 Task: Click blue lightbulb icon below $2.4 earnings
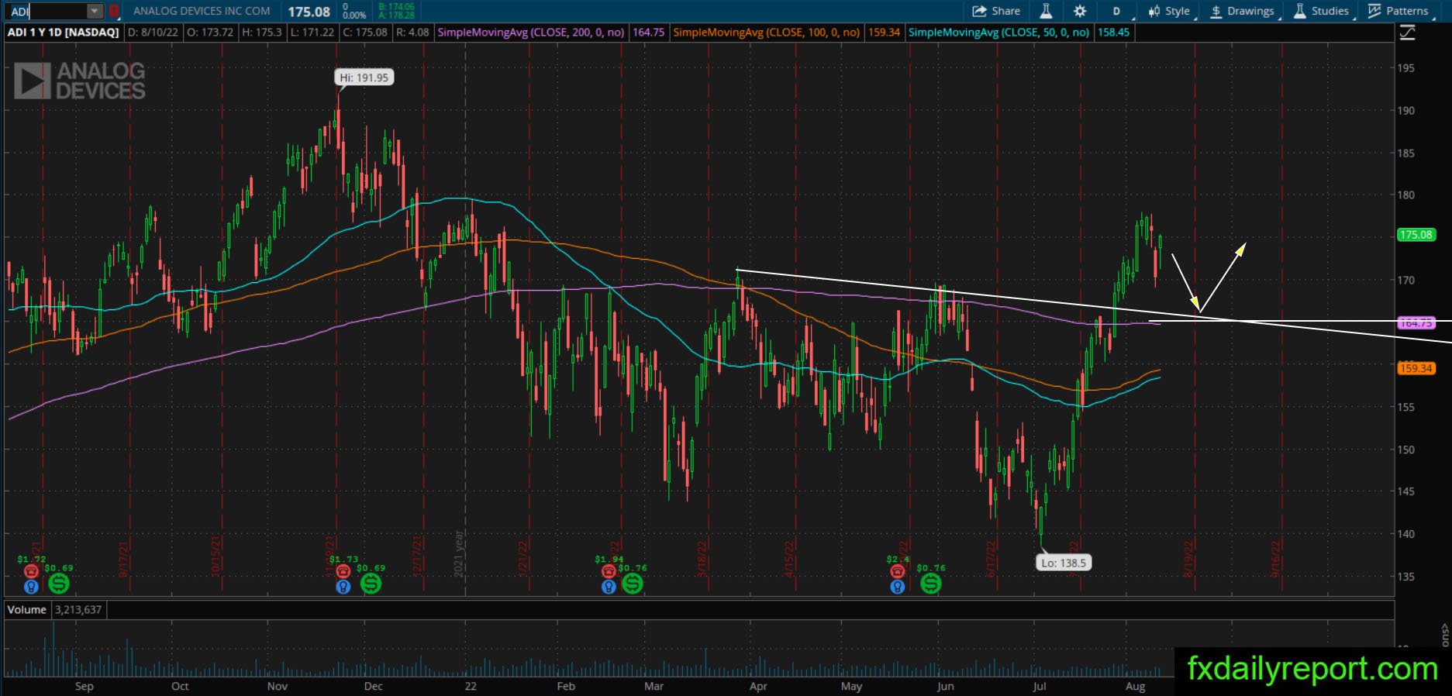pos(897,587)
